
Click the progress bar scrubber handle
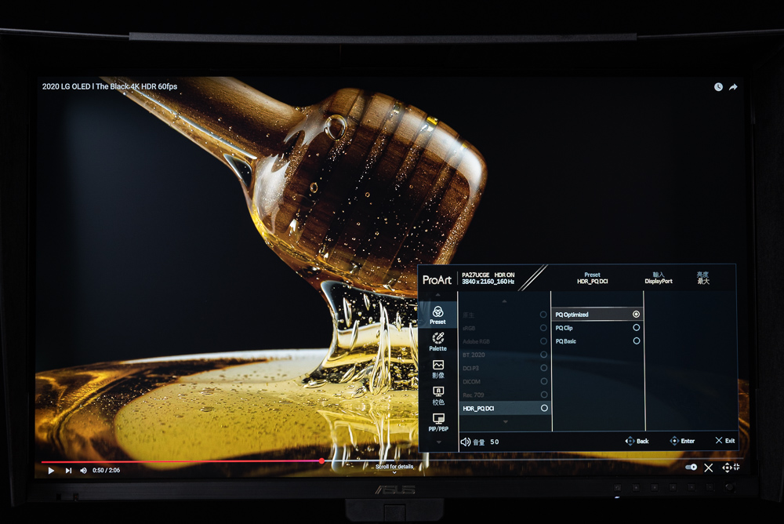[321, 461]
